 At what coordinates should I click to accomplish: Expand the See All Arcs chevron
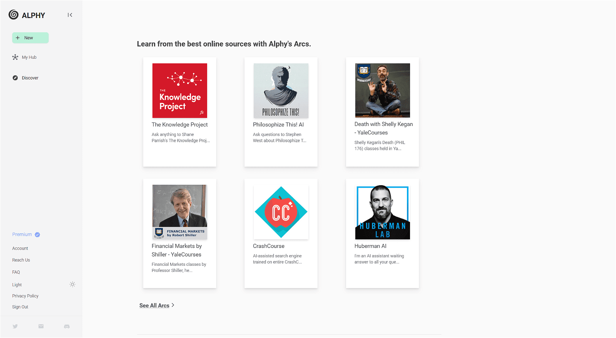click(173, 305)
